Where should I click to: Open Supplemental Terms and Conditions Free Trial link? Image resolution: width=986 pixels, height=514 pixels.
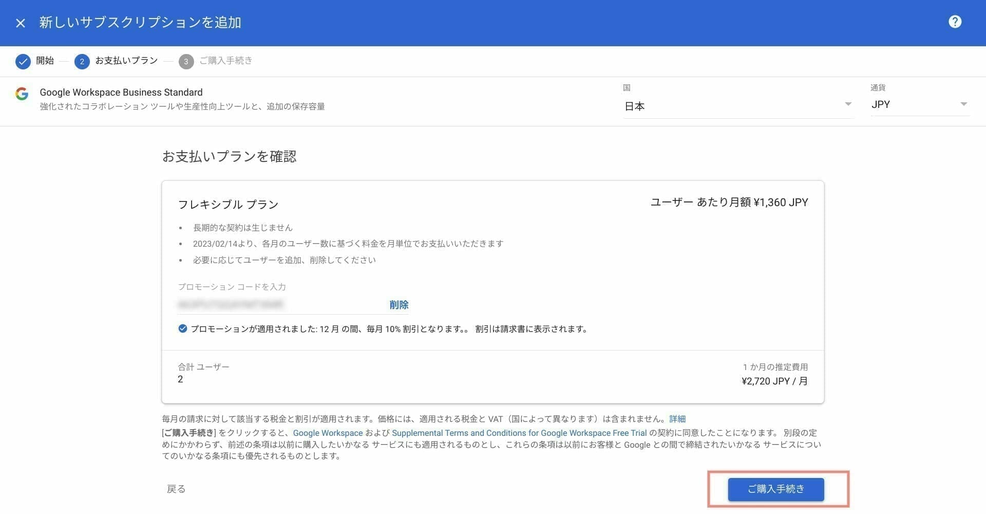pyautogui.click(x=519, y=433)
